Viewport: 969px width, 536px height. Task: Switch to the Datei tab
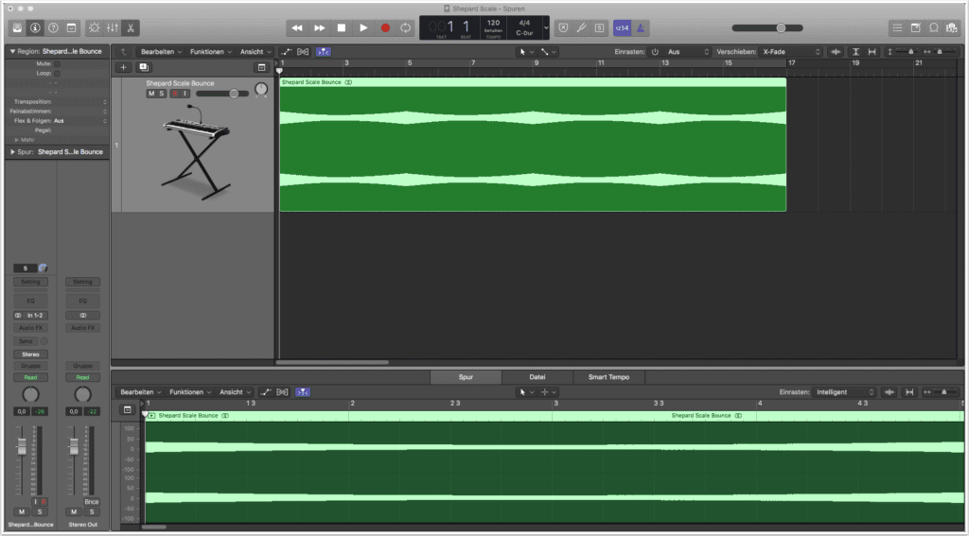537,377
